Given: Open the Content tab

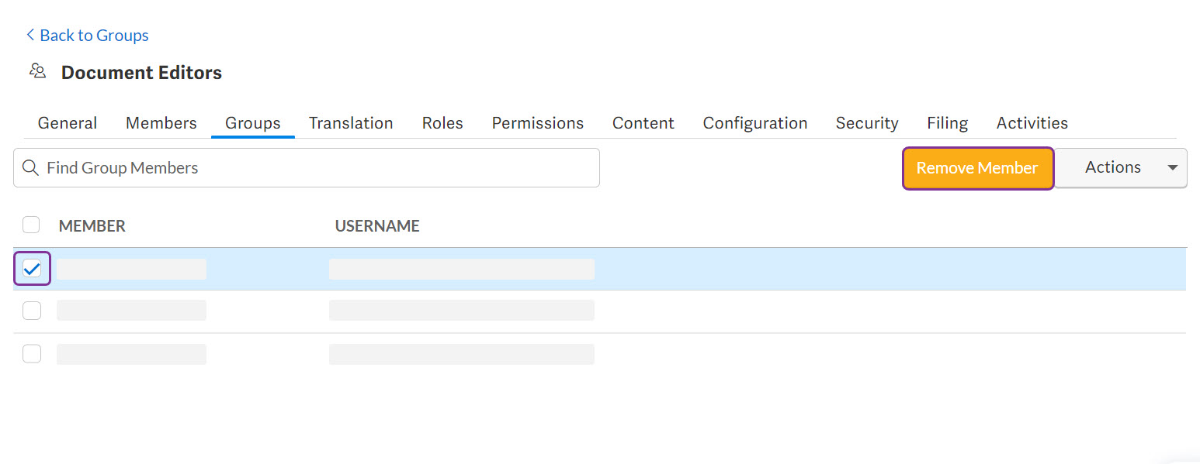Looking at the screenshot, I should tap(643, 122).
